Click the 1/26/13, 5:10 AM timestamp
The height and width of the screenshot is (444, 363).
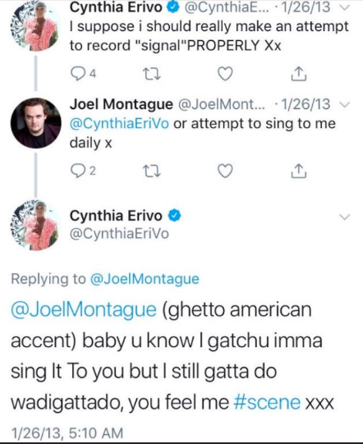click(x=67, y=433)
